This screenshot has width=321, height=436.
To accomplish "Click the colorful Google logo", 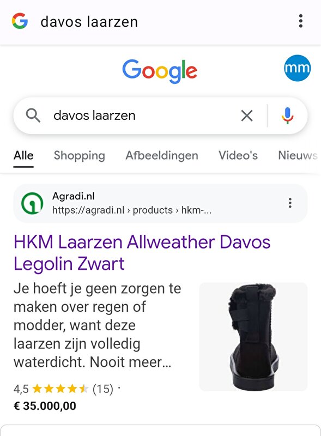I will click(x=160, y=71).
